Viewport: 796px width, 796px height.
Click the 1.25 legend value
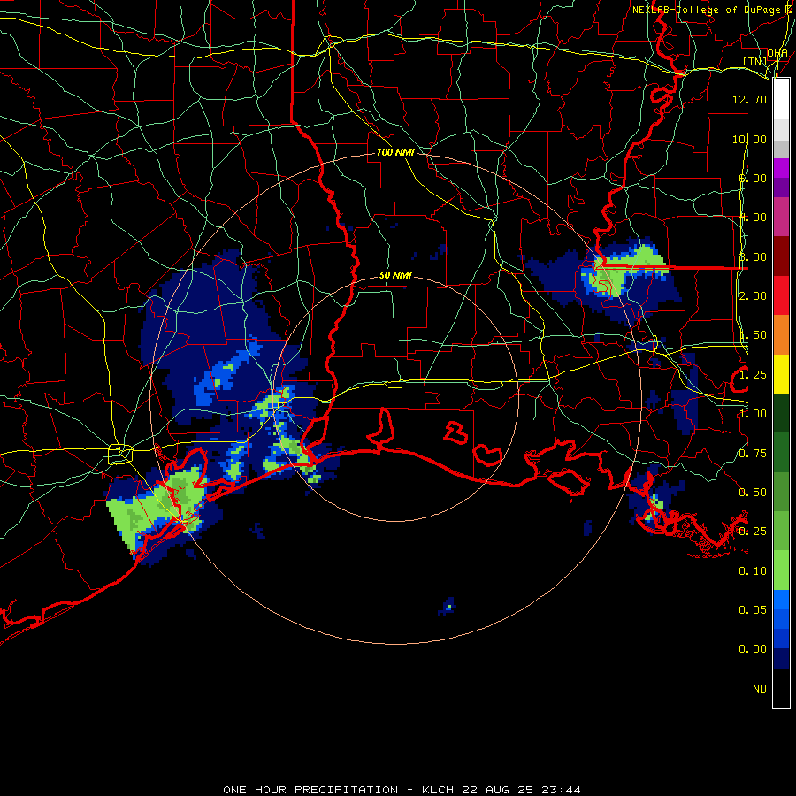click(753, 375)
